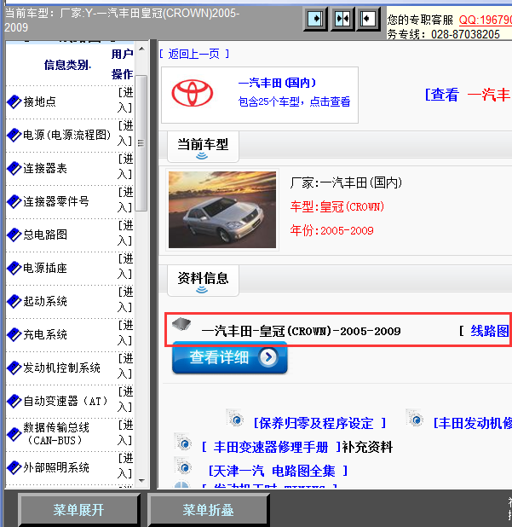Click the Toyota logo
The height and width of the screenshot is (527, 512).
click(x=192, y=93)
